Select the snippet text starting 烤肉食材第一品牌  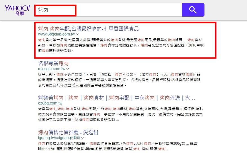pyautogui.click(x=121, y=45)
